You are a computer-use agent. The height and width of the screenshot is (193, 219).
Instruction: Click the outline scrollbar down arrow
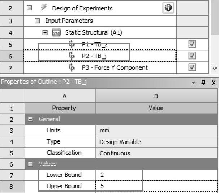pyautogui.click(x=215, y=68)
